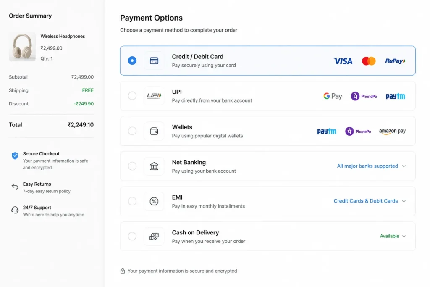Viewport: 430px width, 287px height.
Task: Click the Easy Returns title text
Action: pos(37,184)
